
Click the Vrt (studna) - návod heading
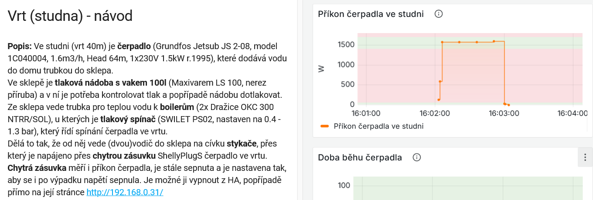(x=70, y=16)
